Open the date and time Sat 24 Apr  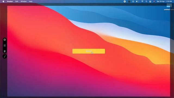coord(164,1)
